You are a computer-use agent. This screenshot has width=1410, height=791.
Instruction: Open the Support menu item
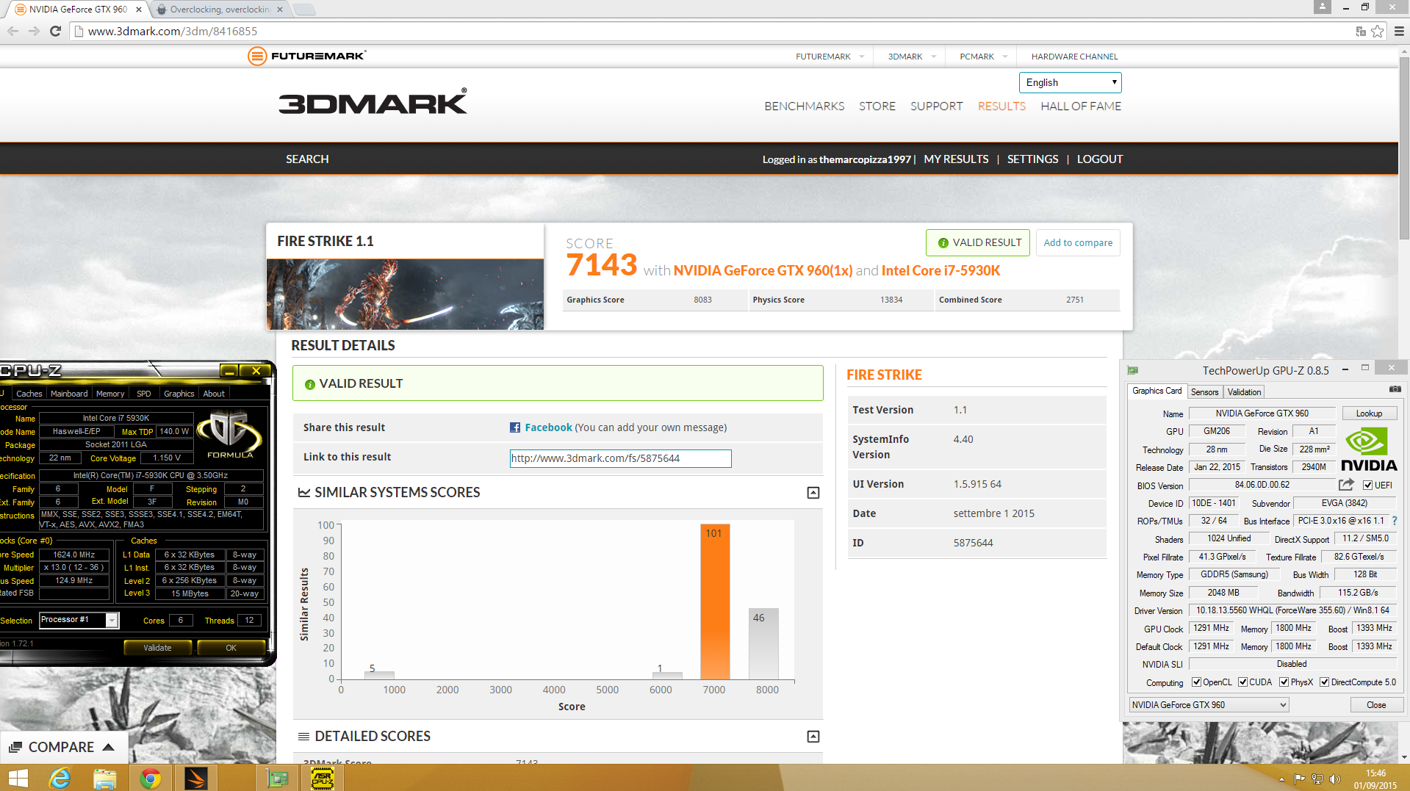coord(936,106)
